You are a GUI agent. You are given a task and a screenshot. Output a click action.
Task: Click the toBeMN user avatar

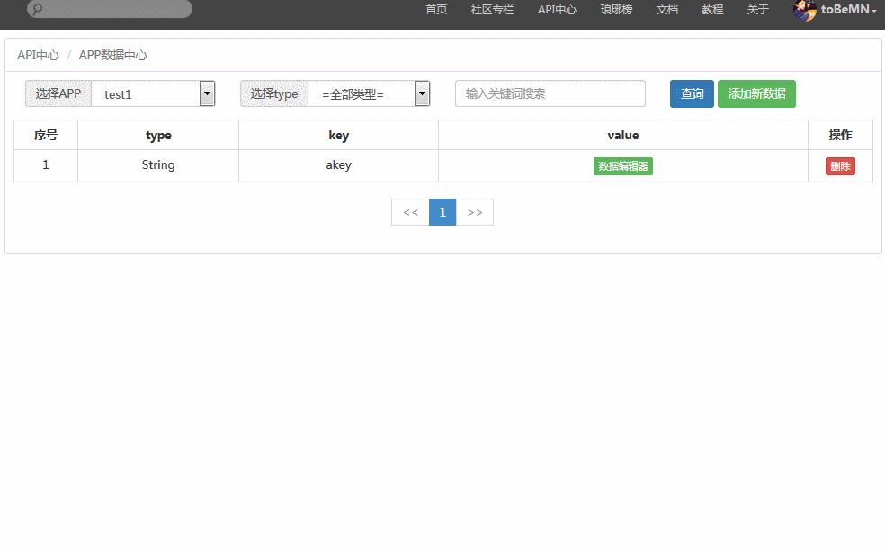(x=804, y=10)
